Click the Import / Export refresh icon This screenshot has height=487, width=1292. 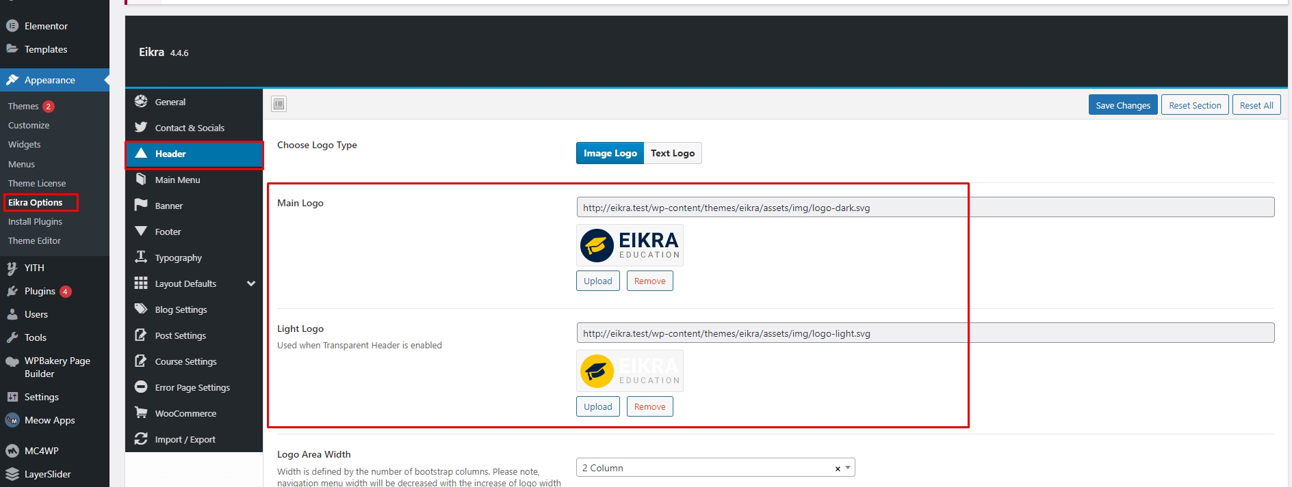click(x=141, y=439)
